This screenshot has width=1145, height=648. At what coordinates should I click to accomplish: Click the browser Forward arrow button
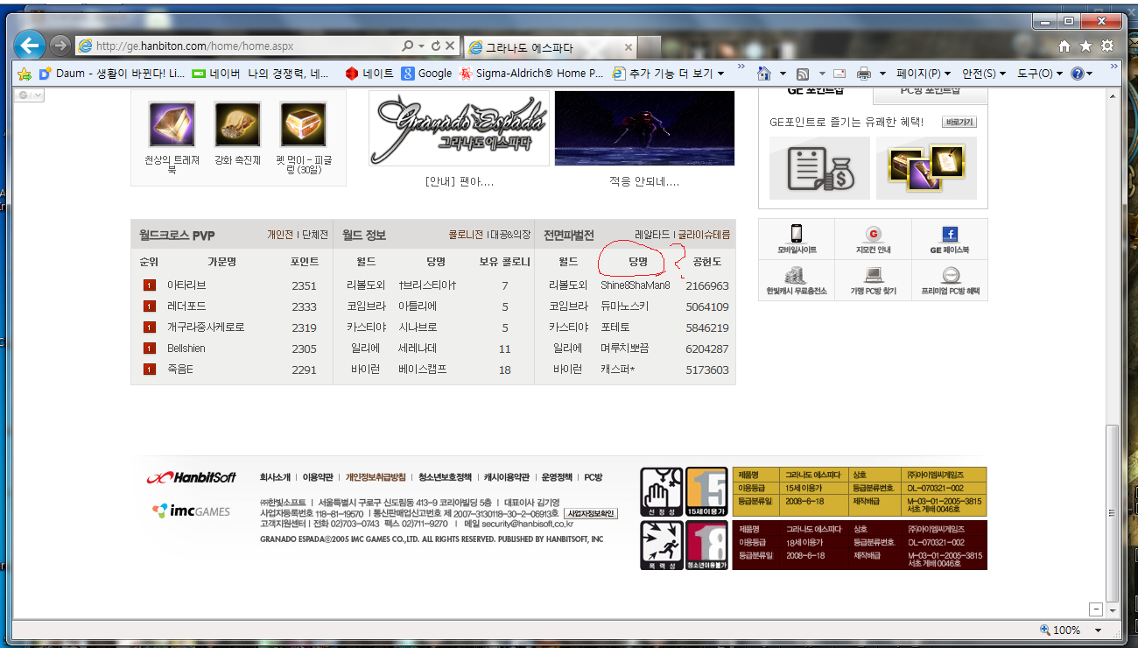60,46
